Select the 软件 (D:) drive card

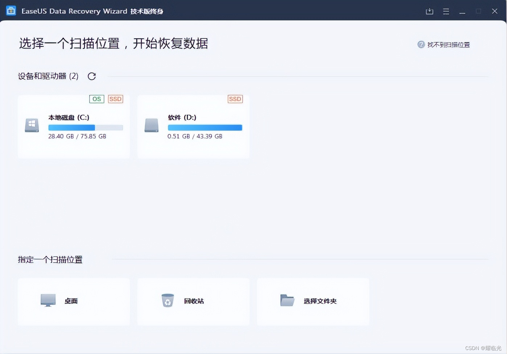[193, 127]
